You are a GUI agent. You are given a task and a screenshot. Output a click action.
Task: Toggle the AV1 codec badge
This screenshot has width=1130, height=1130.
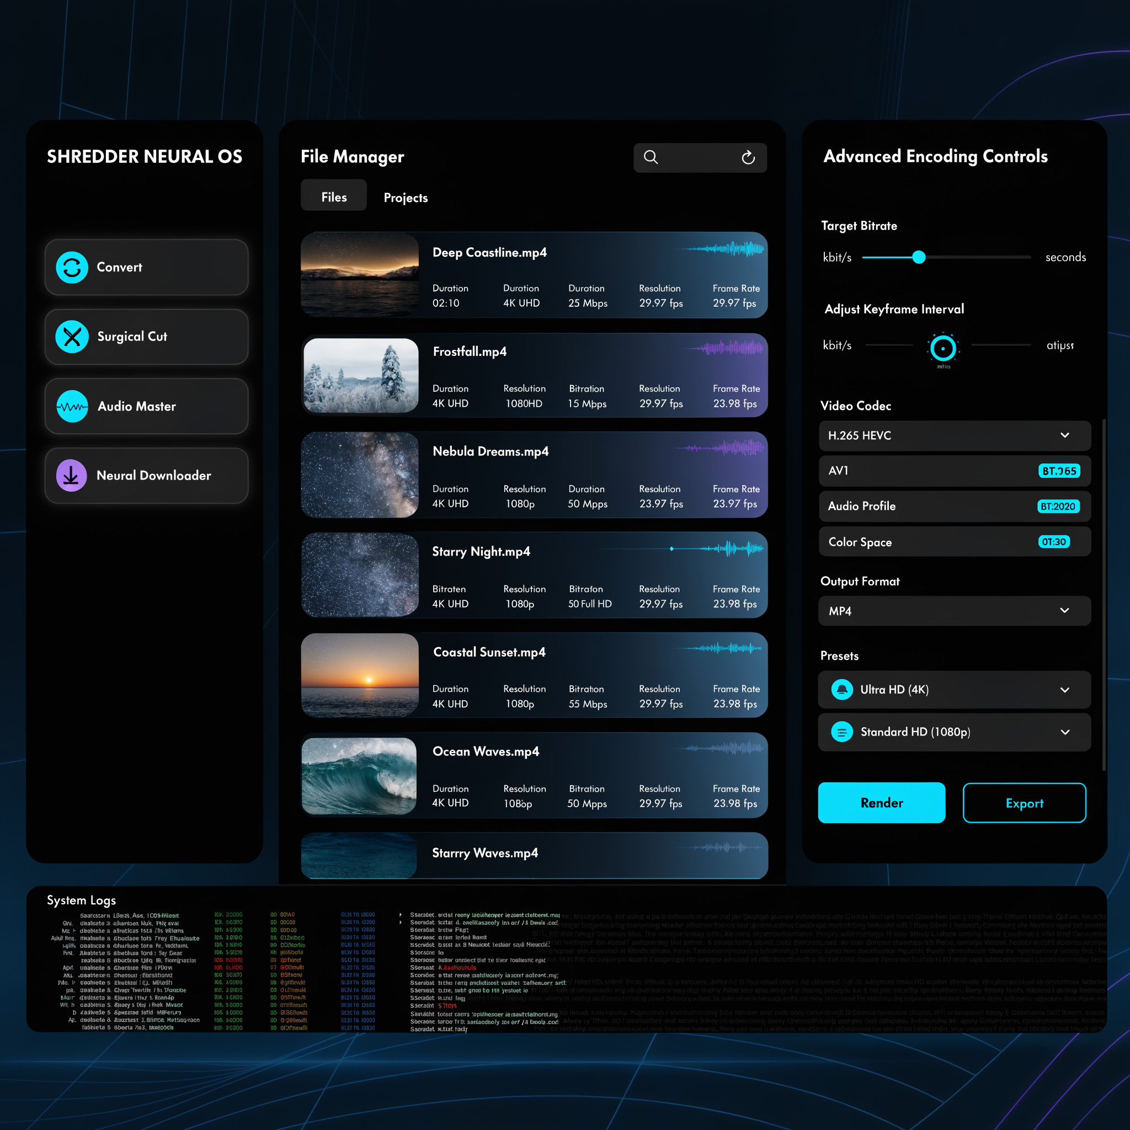pyautogui.click(x=1059, y=471)
